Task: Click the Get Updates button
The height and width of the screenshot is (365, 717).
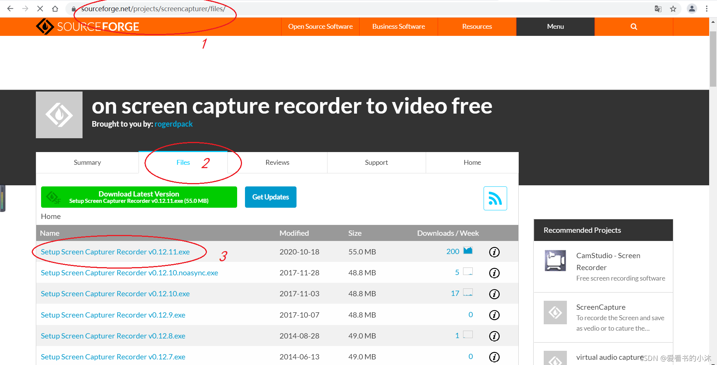Action: point(271,197)
